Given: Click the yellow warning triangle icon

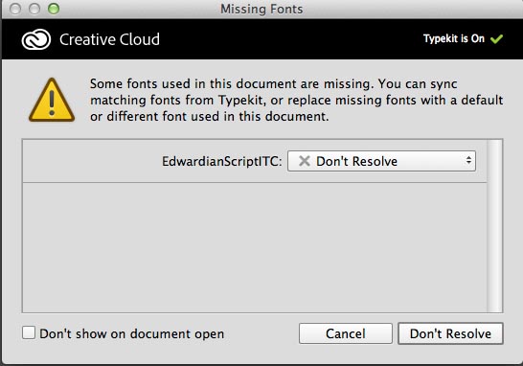Looking at the screenshot, I should (52, 100).
